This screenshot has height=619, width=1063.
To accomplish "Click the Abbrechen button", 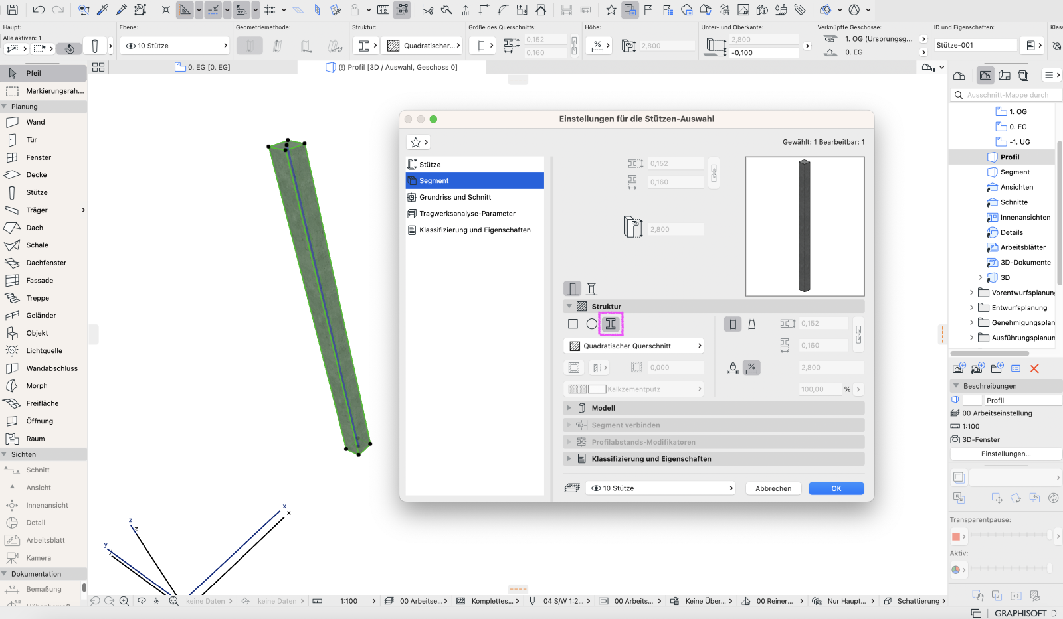I will 773,488.
